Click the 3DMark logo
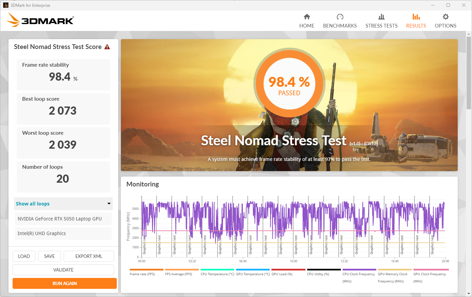Viewport: 472px width, 297px height. pyautogui.click(x=40, y=20)
